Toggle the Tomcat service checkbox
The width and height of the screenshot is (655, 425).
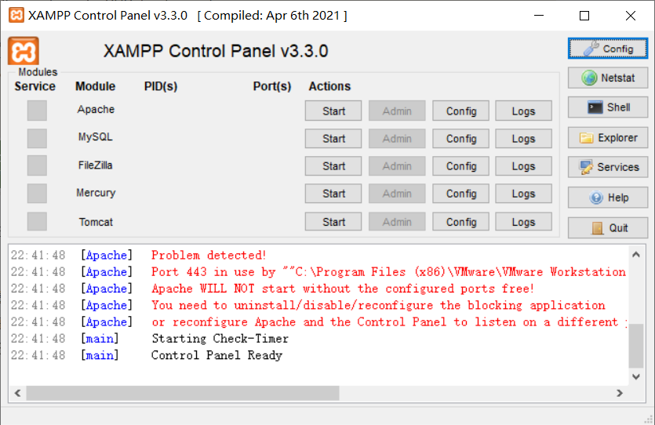pyautogui.click(x=37, y=221)
